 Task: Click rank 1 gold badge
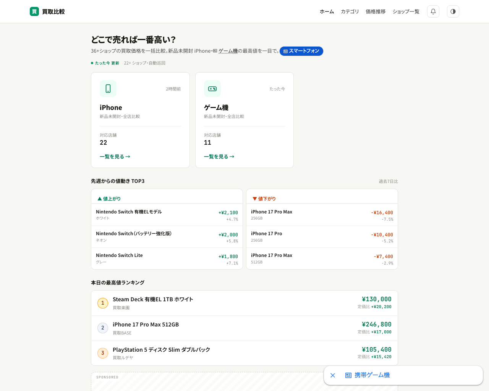click(x=103, y=303)
